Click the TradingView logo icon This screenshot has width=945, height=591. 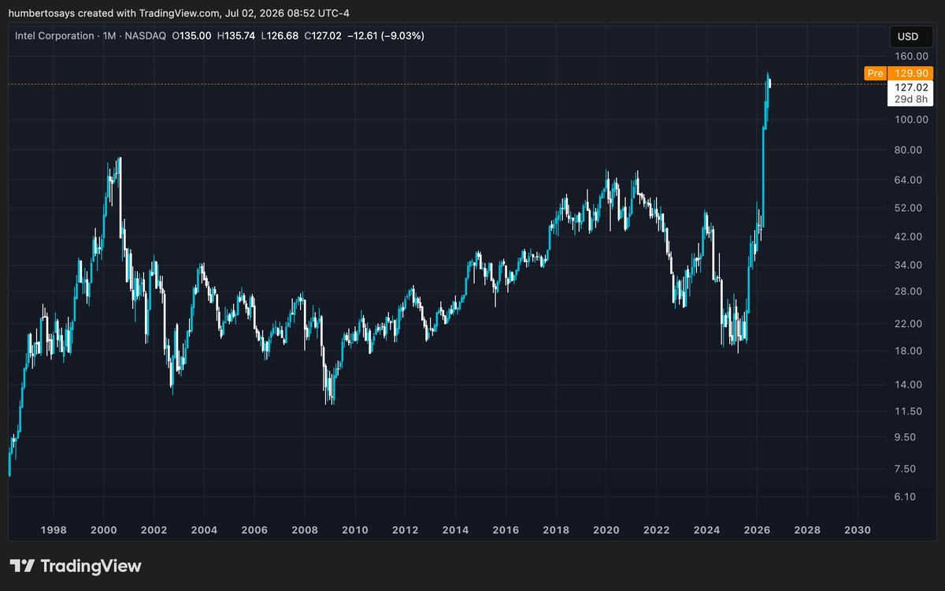click(21, 566)
